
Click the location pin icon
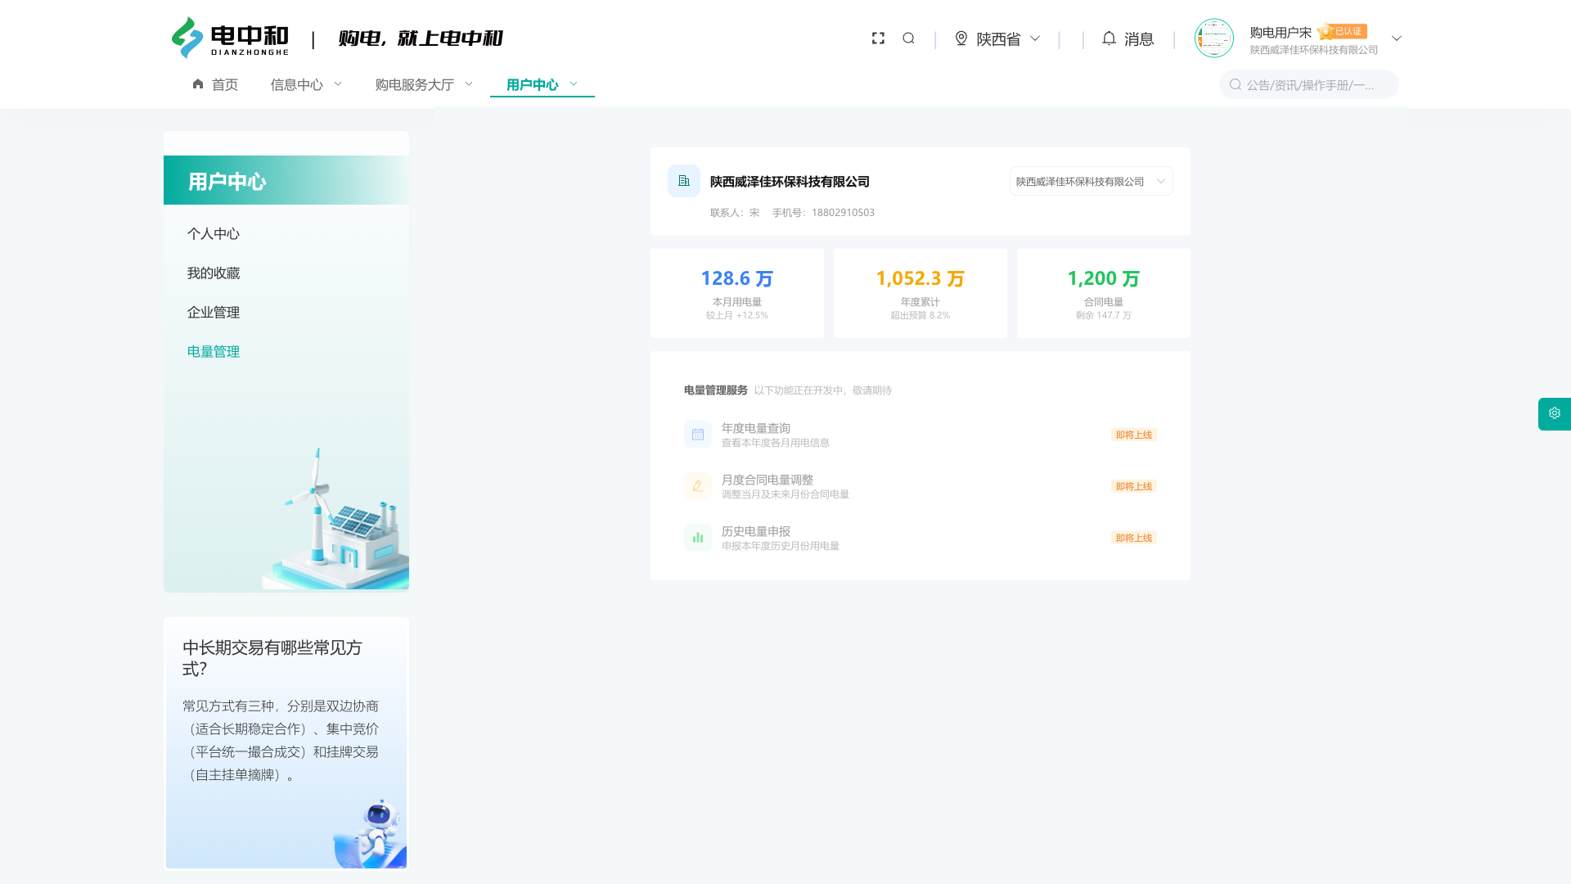coord(961,38)
